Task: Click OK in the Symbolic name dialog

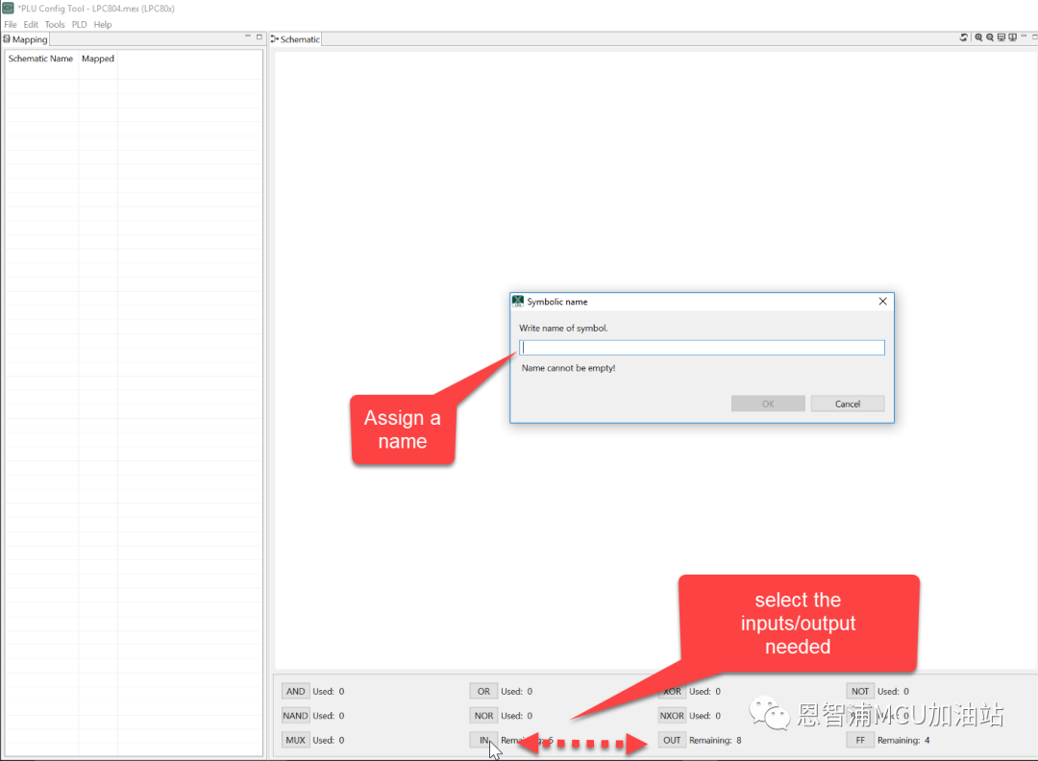Action: coord(768,404)
